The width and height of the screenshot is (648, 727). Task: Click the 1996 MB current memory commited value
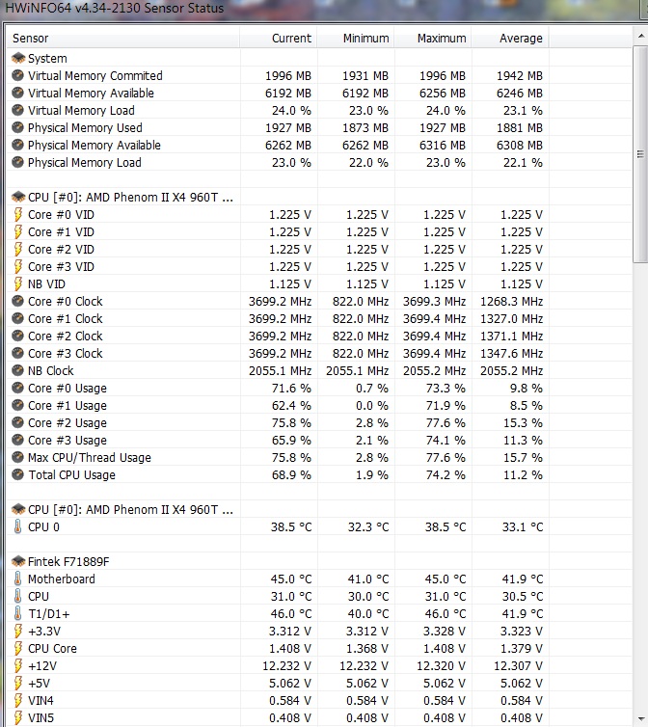click(288, 75)
